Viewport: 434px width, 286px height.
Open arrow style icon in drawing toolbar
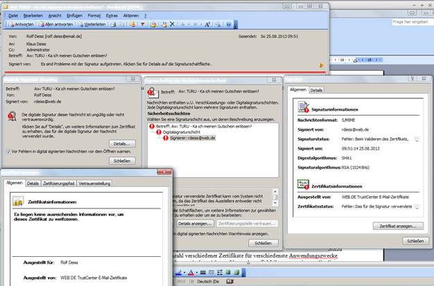point(220,273)
